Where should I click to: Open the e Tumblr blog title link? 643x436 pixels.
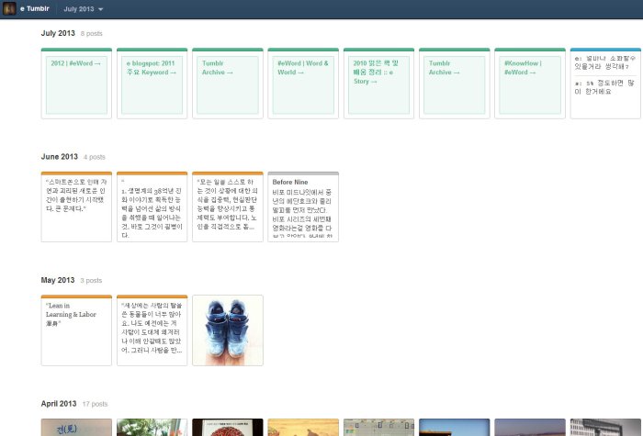[35, 8]
